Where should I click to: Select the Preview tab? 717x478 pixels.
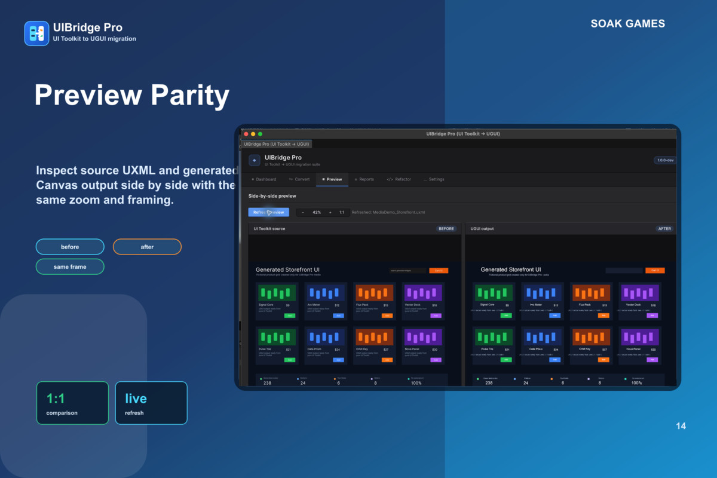(332, 179)
